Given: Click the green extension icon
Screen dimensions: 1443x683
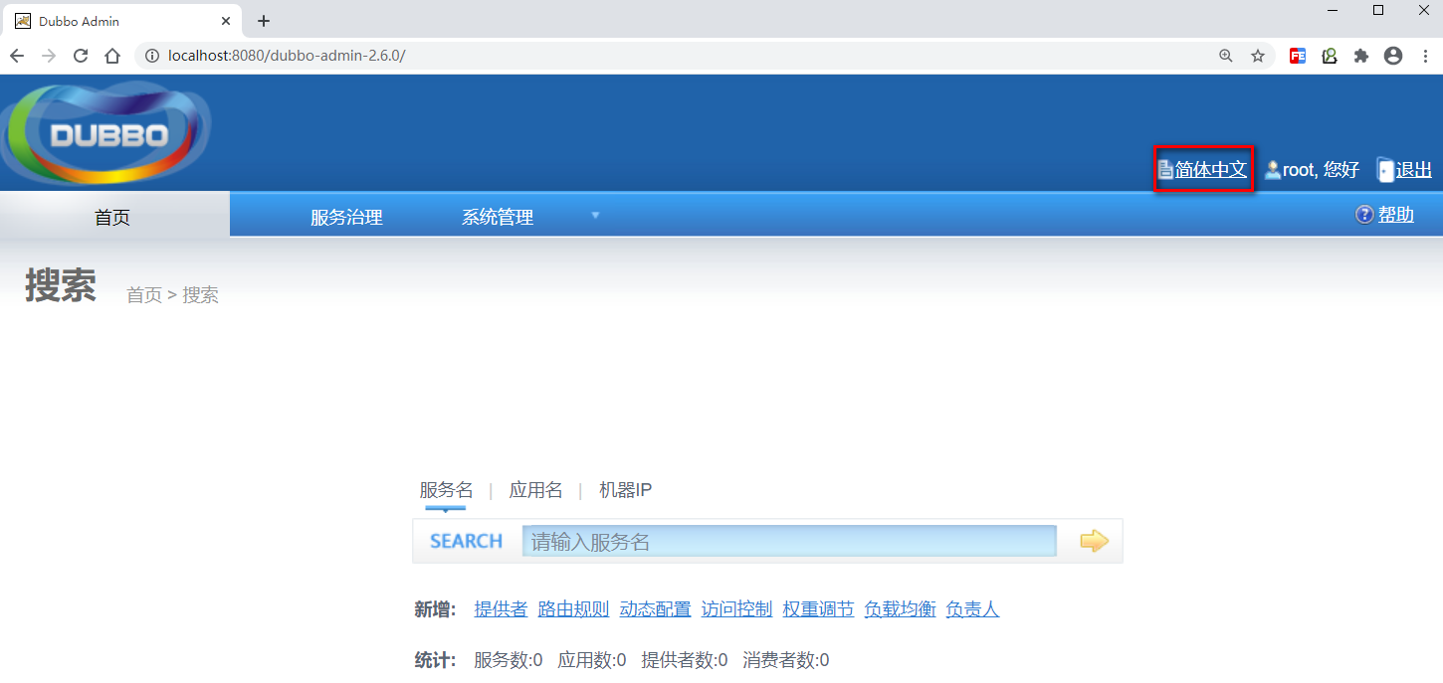Looking at the screenshot, I should coord(1330,56).
